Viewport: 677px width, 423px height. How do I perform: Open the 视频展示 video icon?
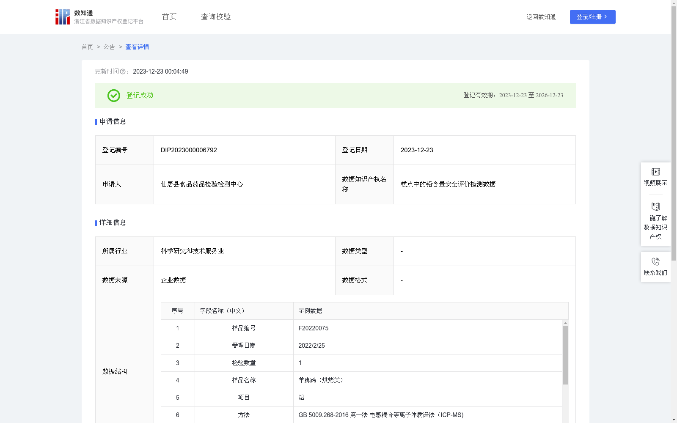click(x=655, y=172)
